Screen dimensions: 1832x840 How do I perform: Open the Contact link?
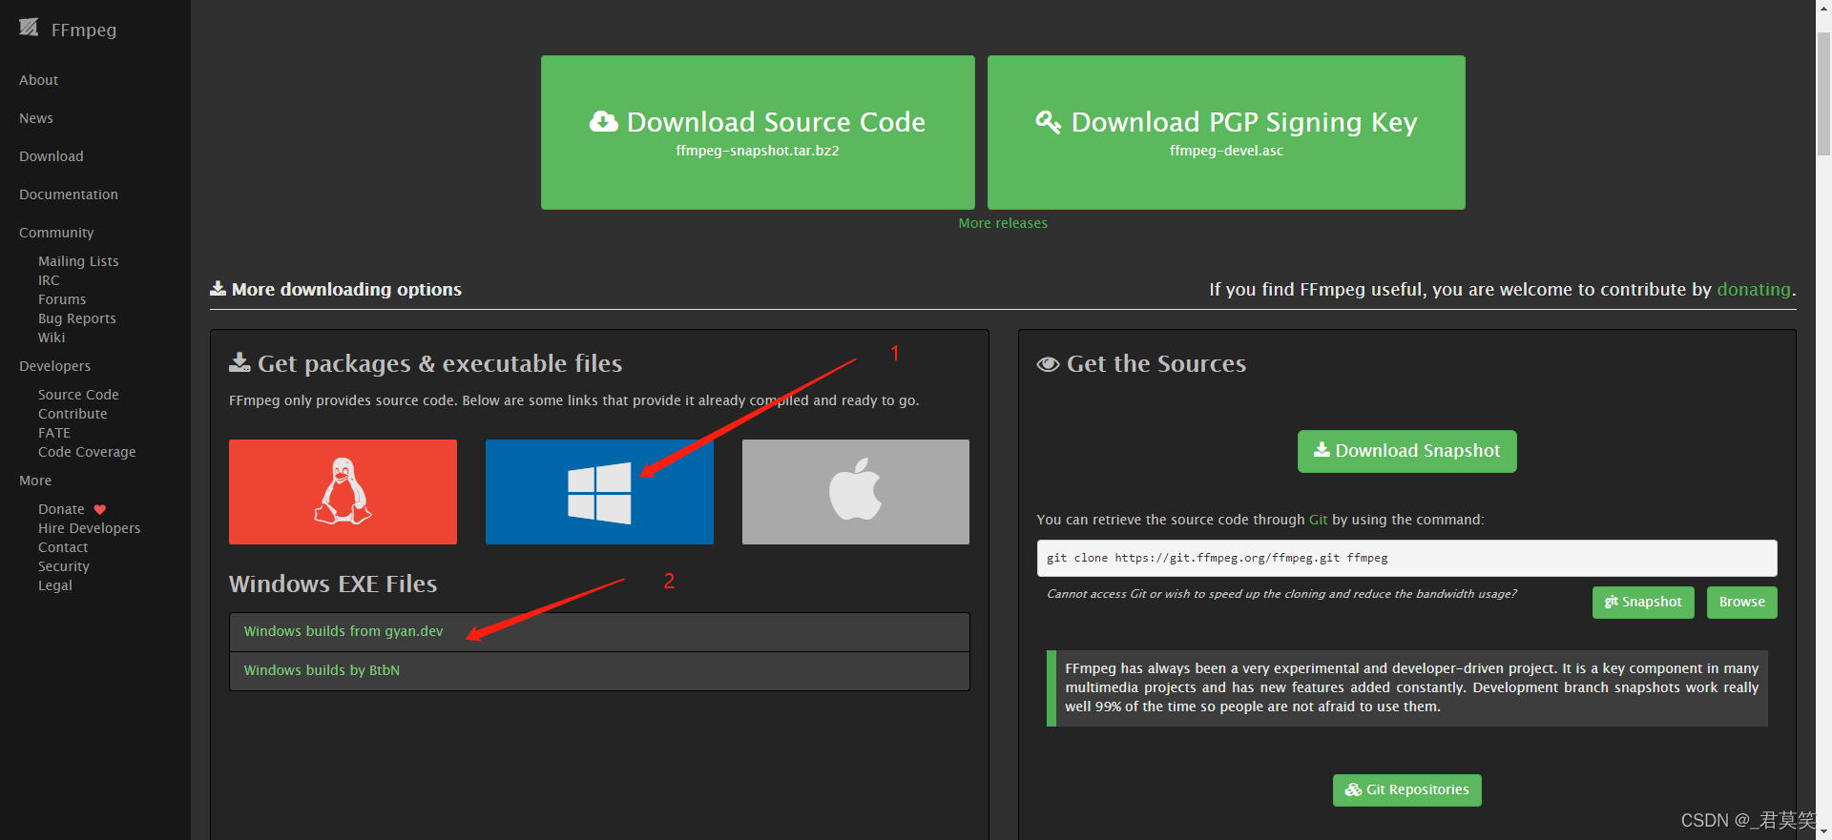pos(63,547)
